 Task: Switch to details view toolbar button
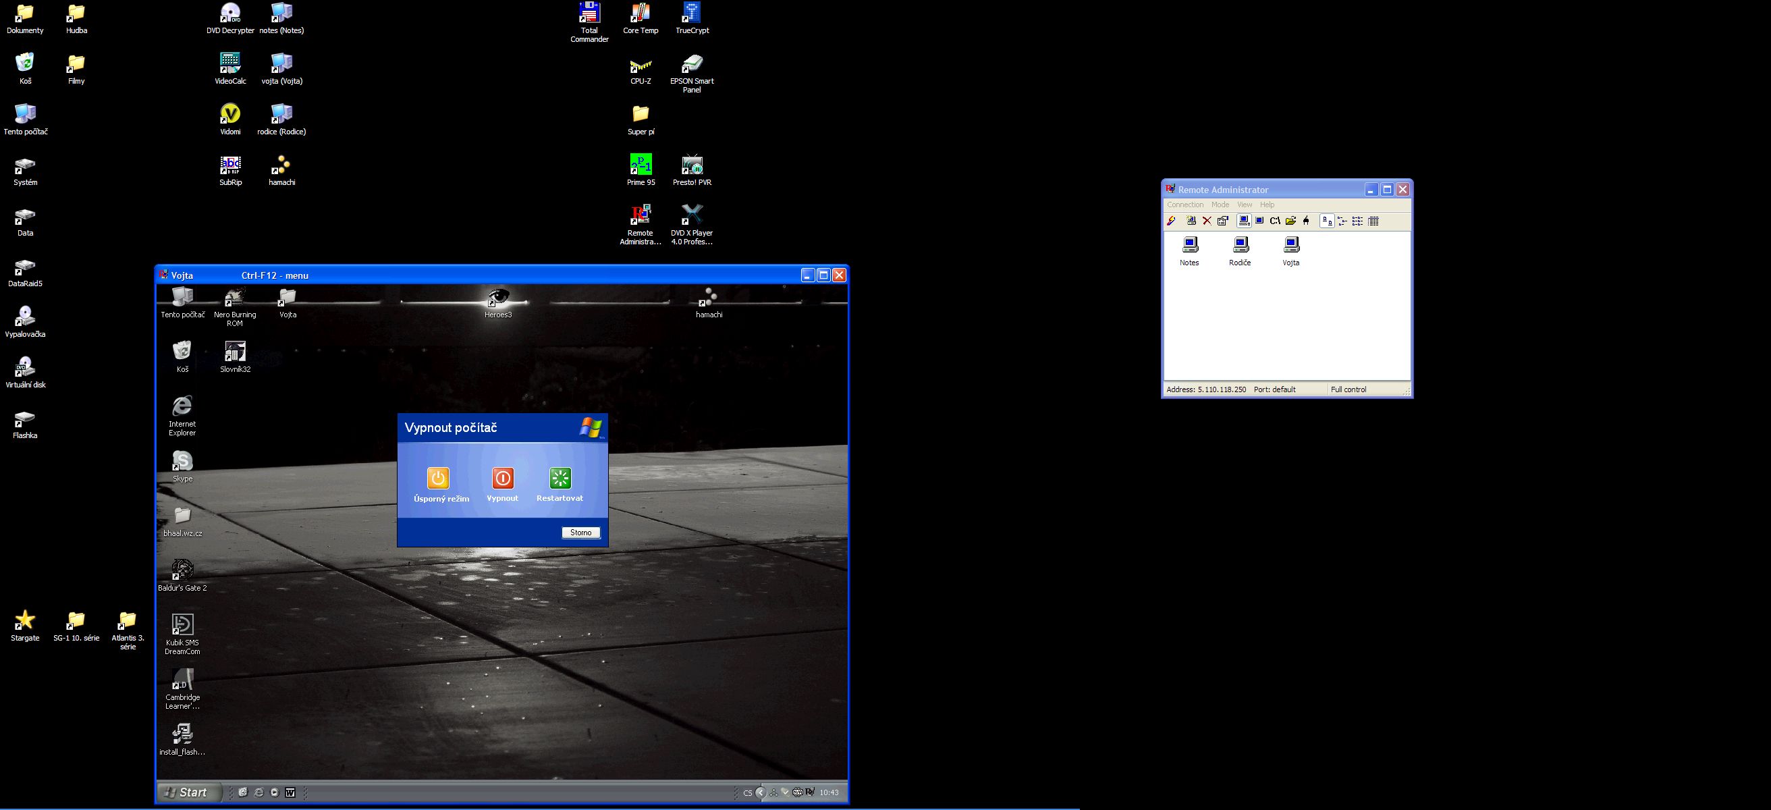point(1373,221)
